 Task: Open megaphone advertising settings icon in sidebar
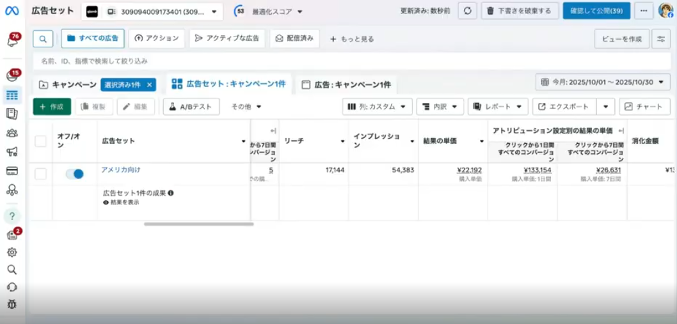12,151
